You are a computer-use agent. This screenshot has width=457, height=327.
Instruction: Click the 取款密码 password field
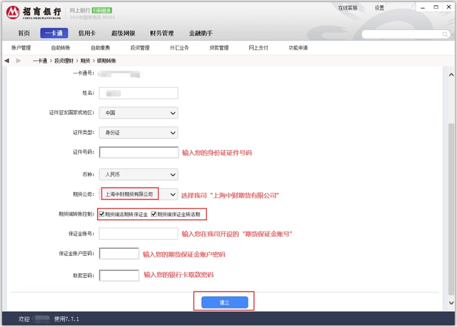tap(119, 276)
